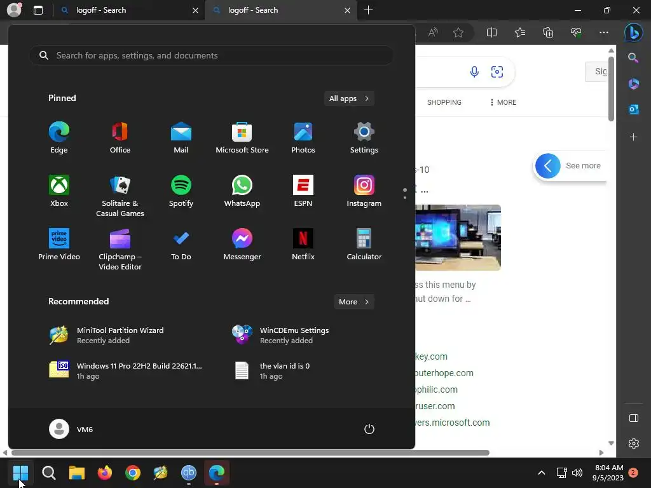The image size is (651, 488).
Task: Add this page to favorites star
Action: 458,32
